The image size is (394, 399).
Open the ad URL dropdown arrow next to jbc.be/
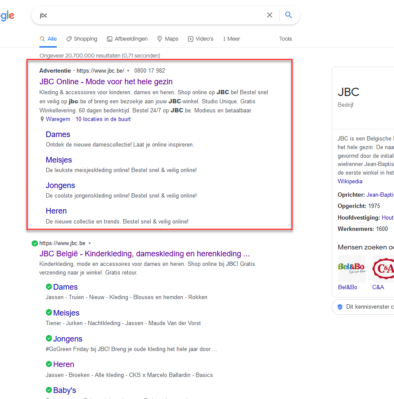[x=128, y=71]
